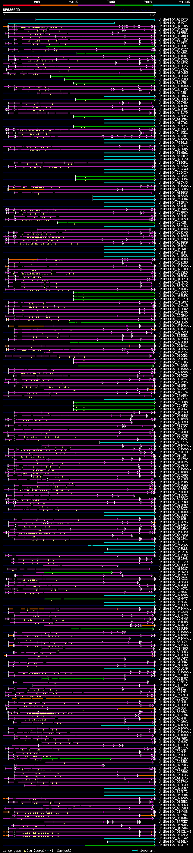Select the UniRef100_Q8TG41 label
The image size is (193, 853).
pos(173,246)
